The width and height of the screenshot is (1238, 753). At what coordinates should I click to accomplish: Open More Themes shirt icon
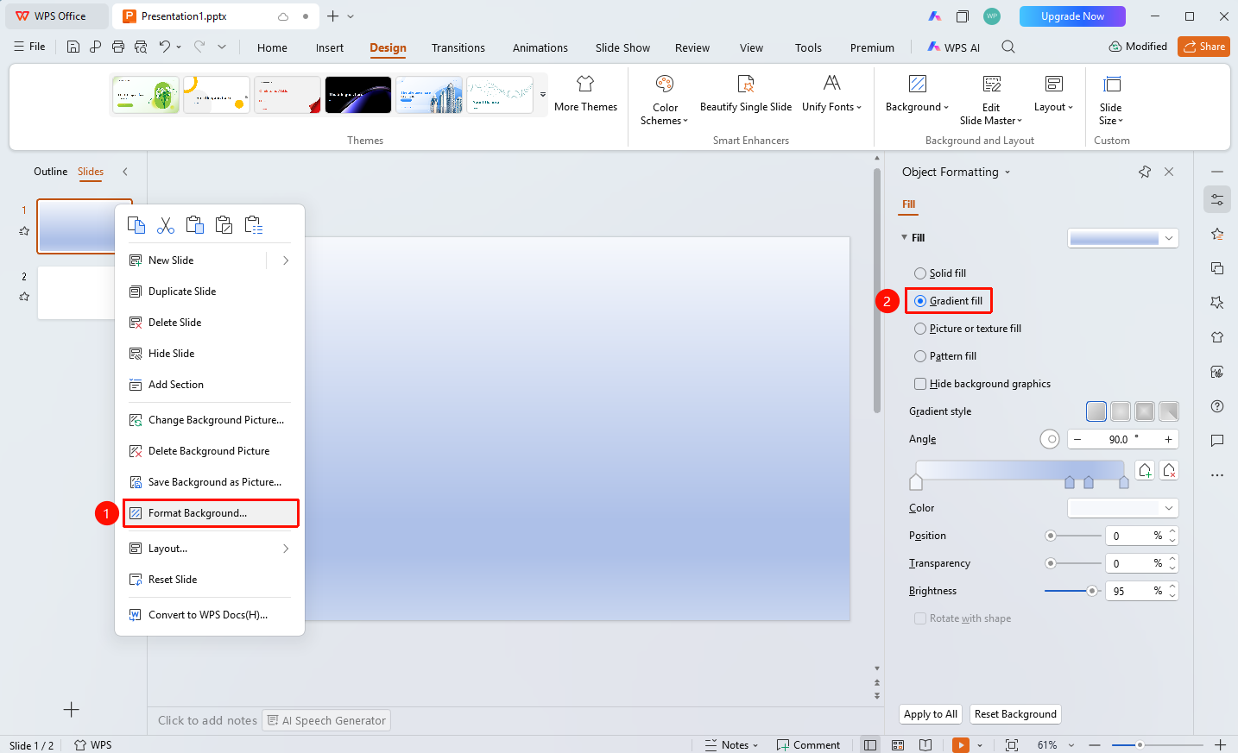585,84
